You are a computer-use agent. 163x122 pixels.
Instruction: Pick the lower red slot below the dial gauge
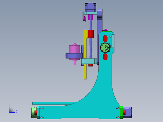pos(105,57)
